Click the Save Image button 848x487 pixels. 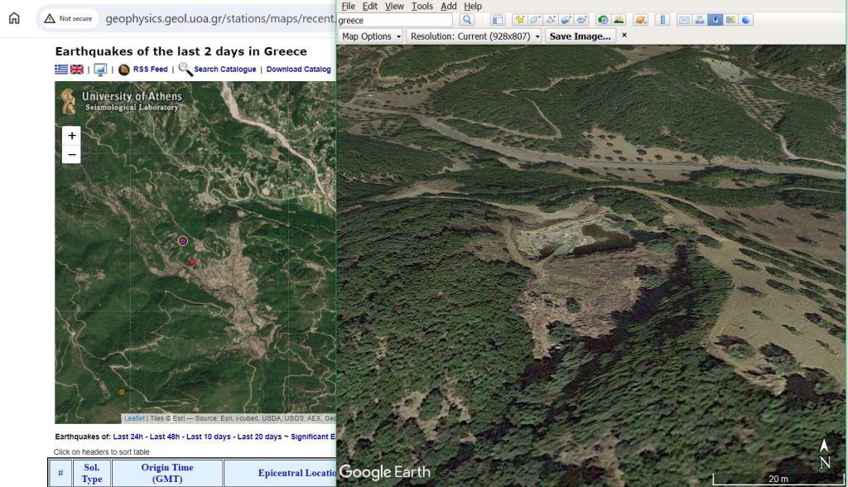click(x=580, y=36)
